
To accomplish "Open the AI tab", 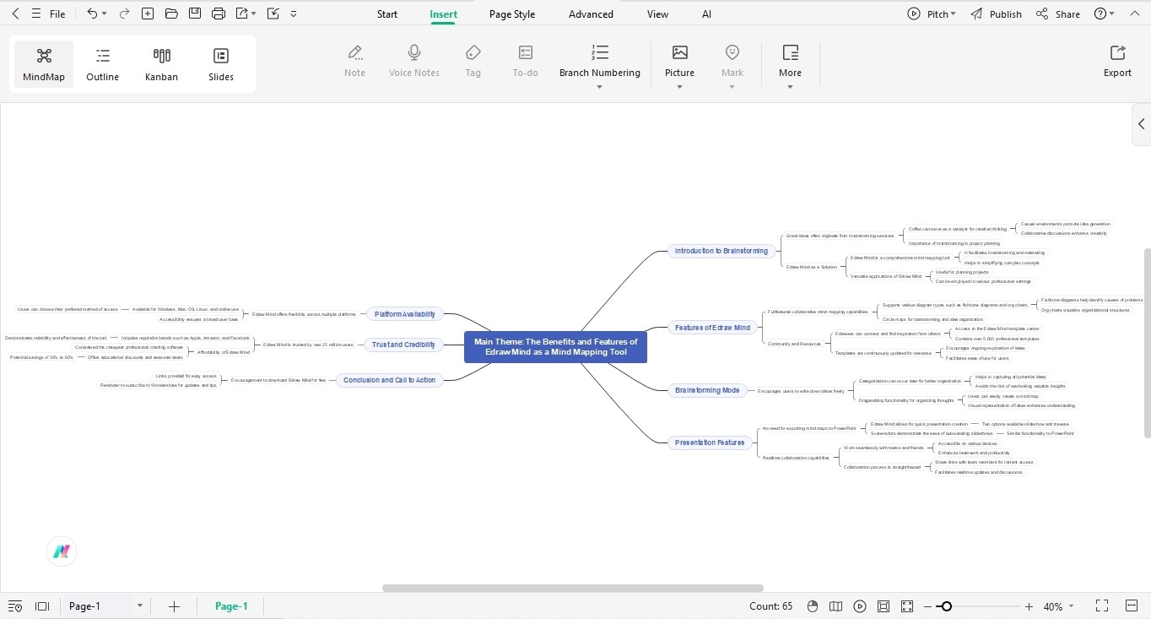I will click(x=706, y=14).
